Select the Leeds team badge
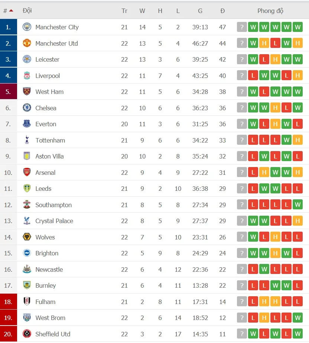 [27, 189]
